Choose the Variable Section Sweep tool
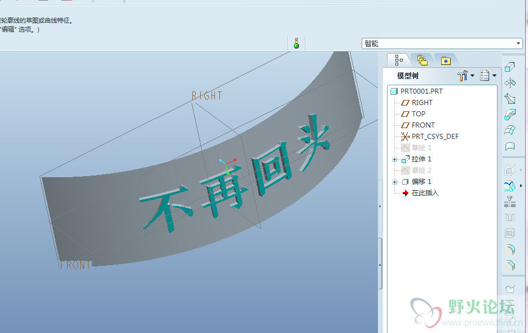Image resolution: width=528 pixels, height=333 pixels. (510, 98)
